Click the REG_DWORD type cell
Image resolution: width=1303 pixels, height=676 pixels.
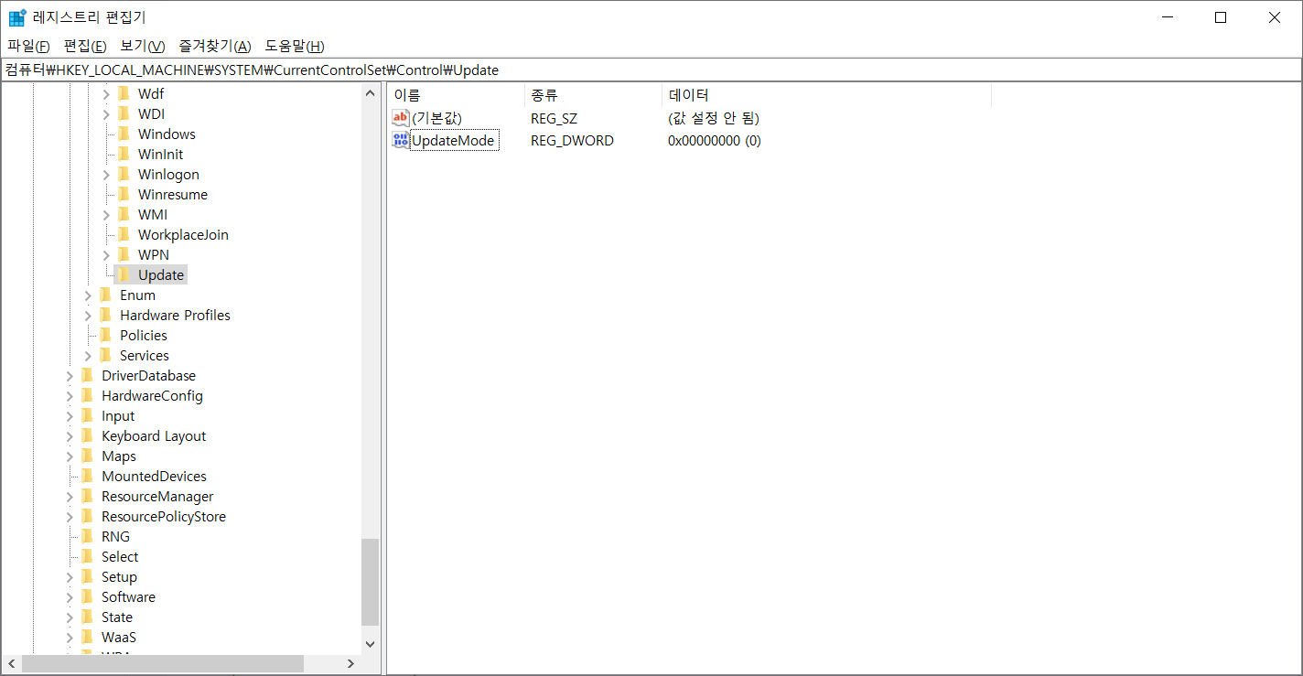click(x=572, y=141)
